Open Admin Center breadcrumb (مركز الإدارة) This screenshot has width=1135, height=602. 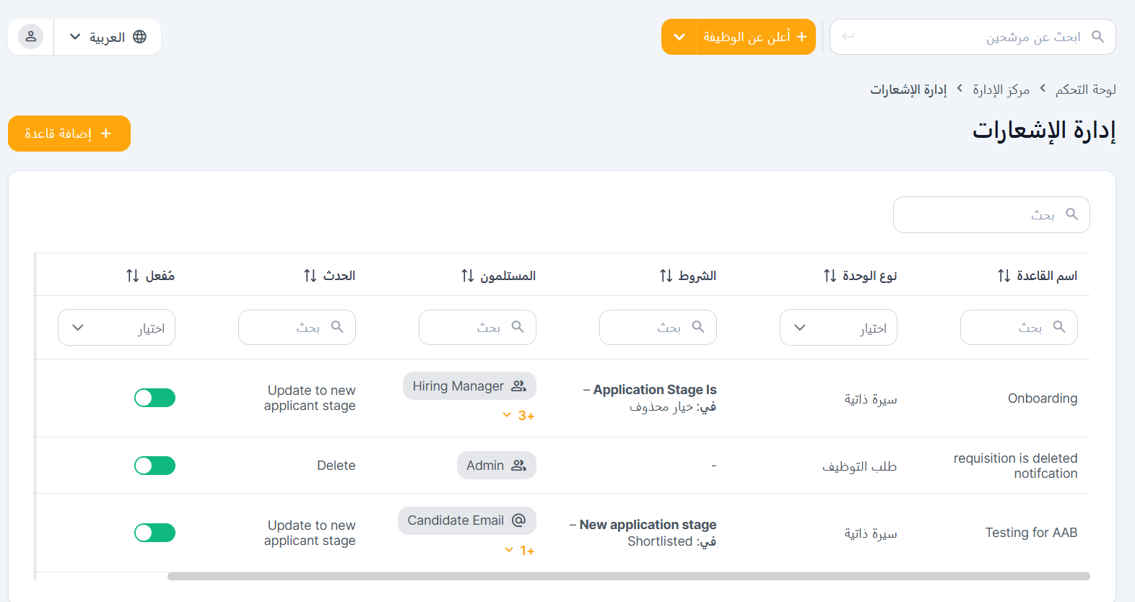click(1001, 90)
